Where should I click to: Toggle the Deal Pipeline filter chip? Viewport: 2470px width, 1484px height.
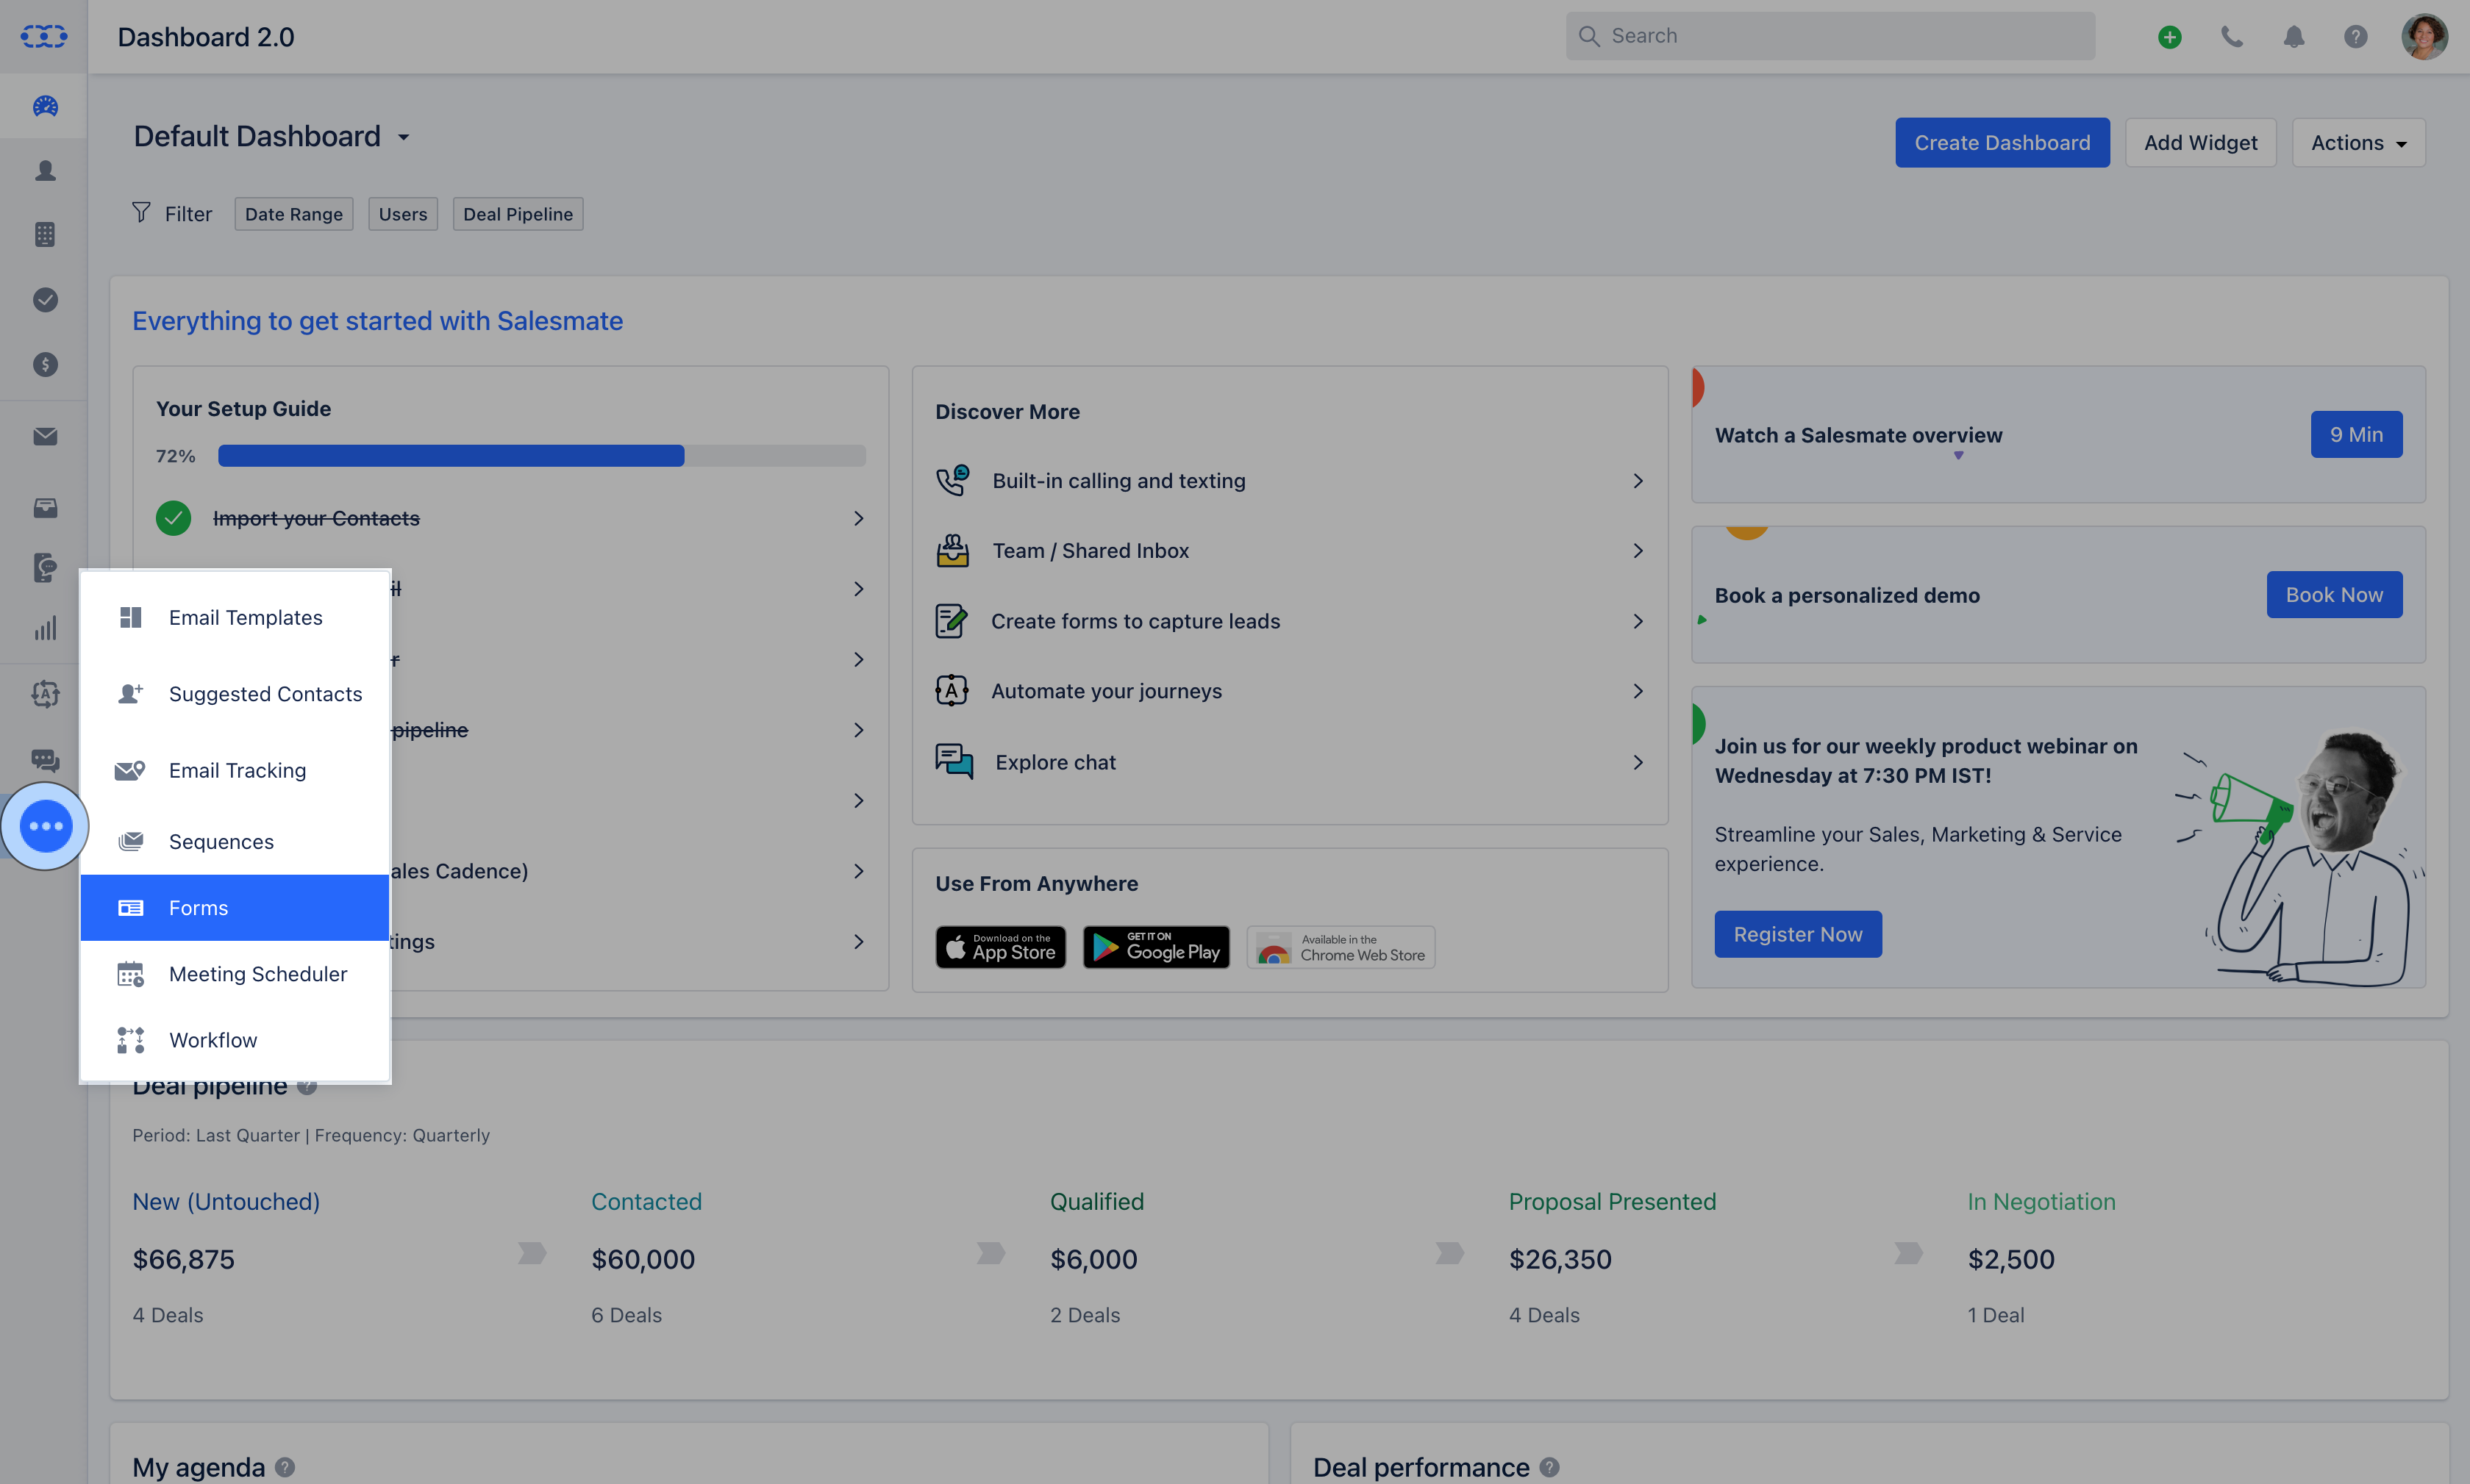pos(517,213)
